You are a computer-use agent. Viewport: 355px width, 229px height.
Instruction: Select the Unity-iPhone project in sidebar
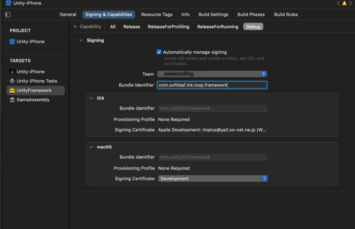click(31, 42)
